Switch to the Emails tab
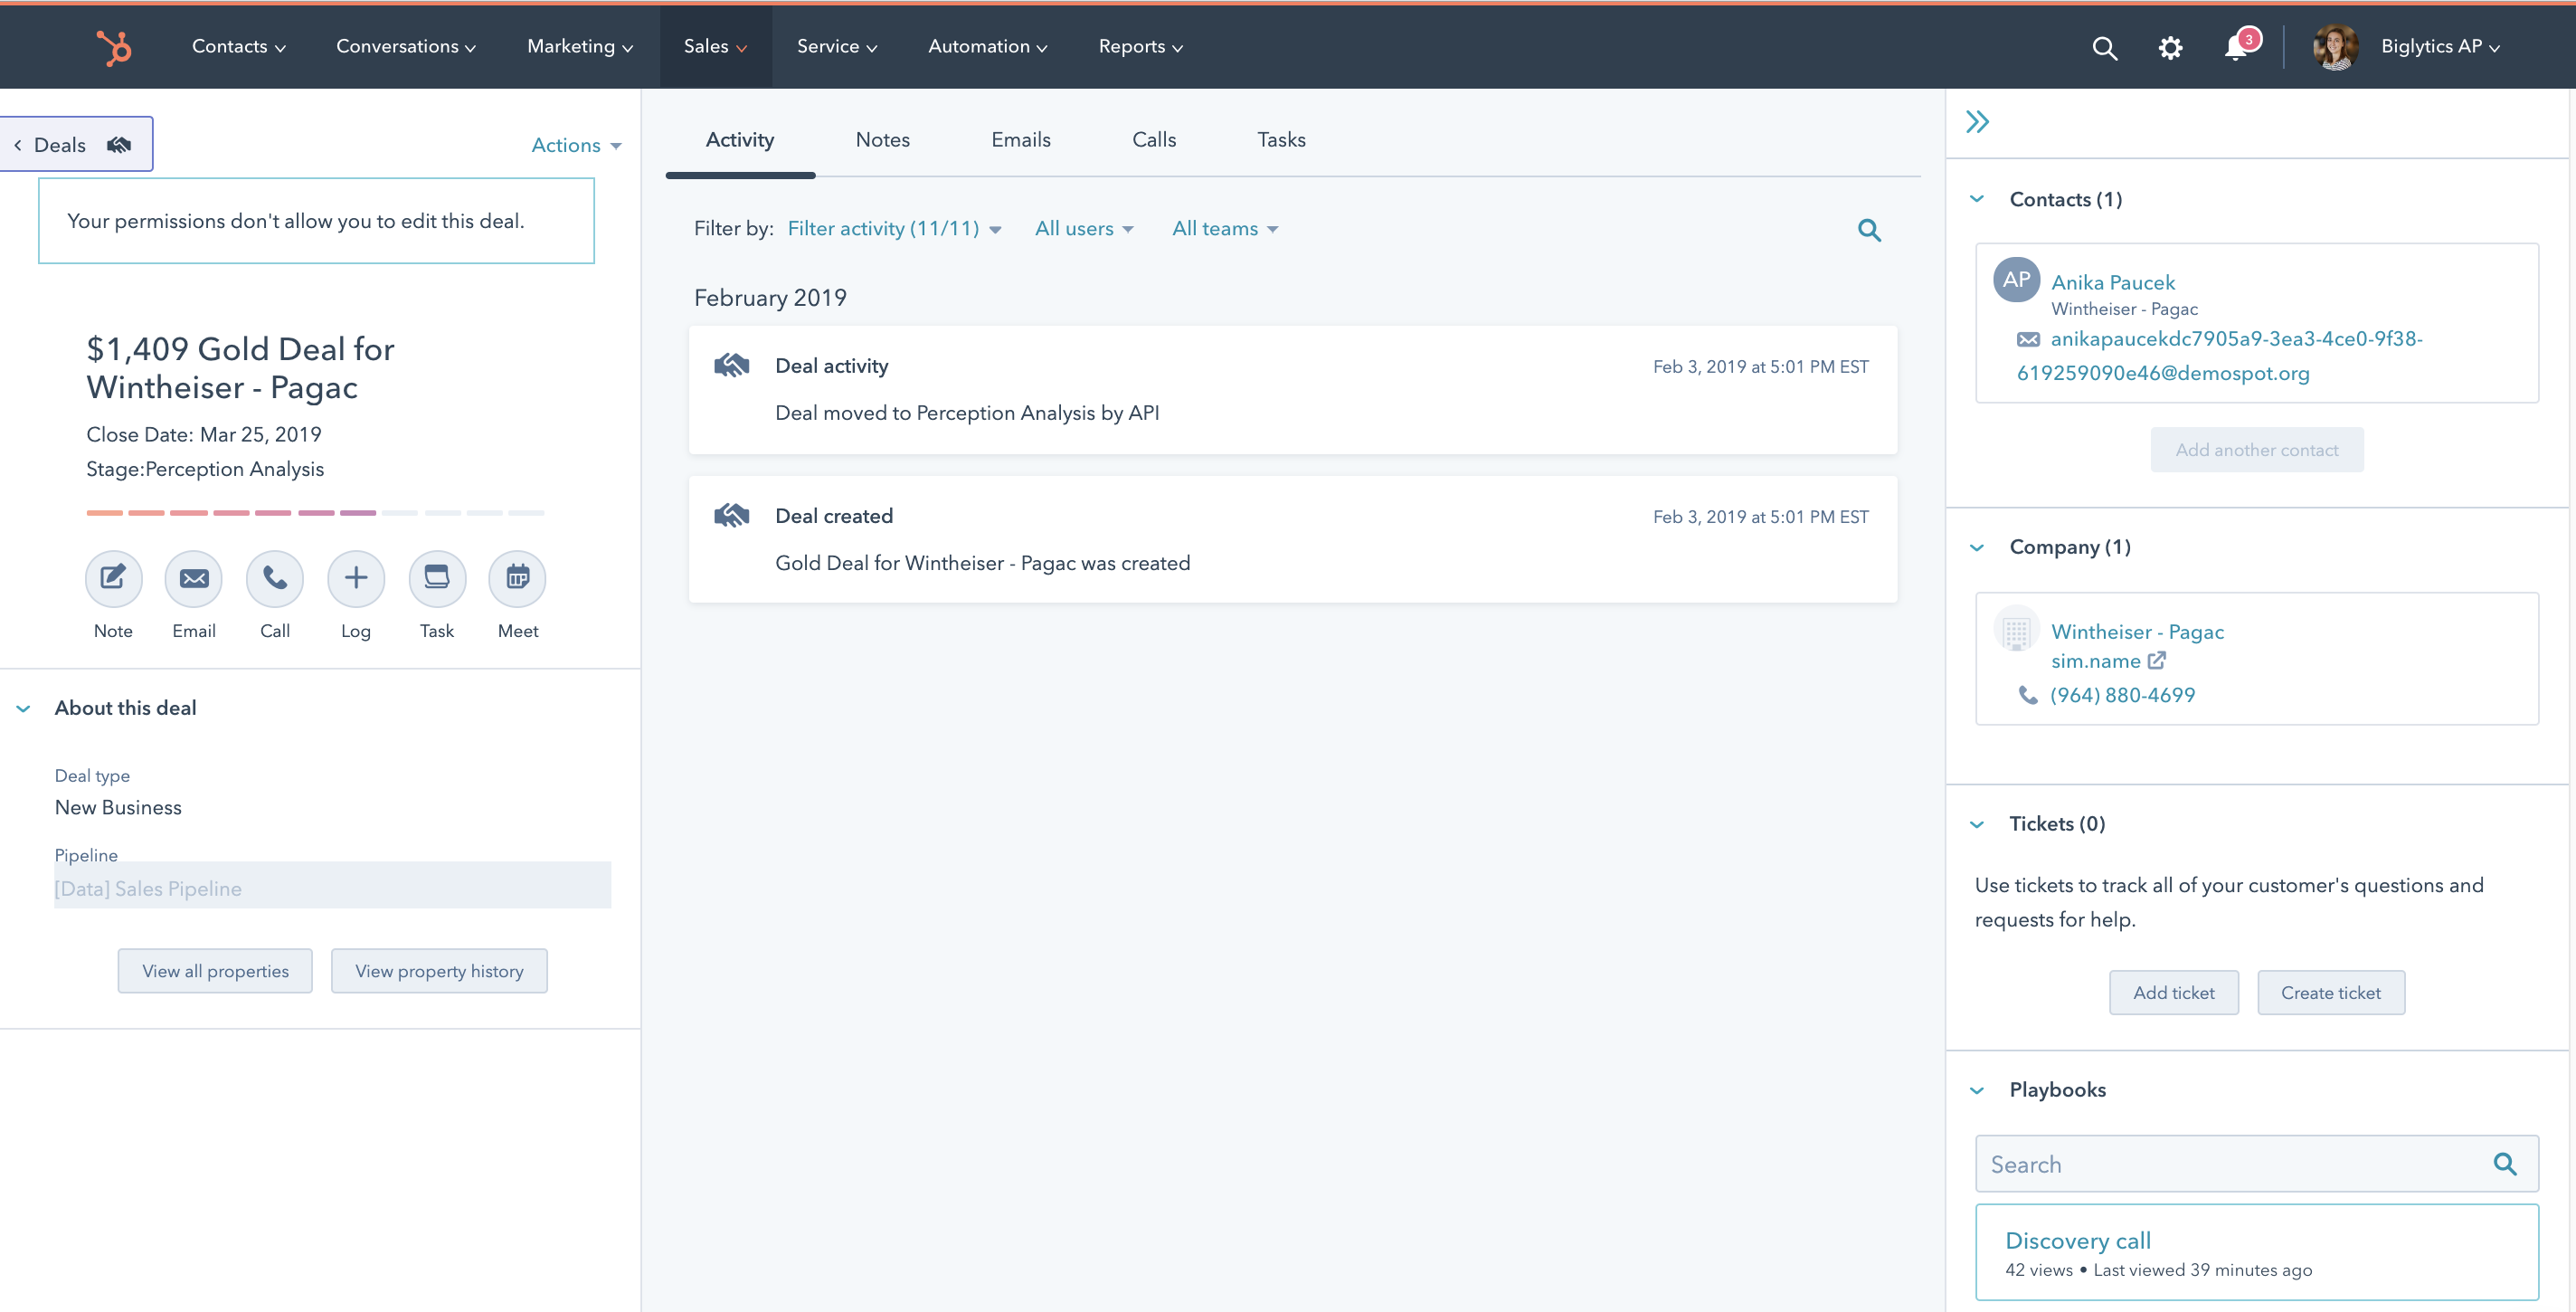Screen dimensions: 2576x1312 coord(1020,140)
